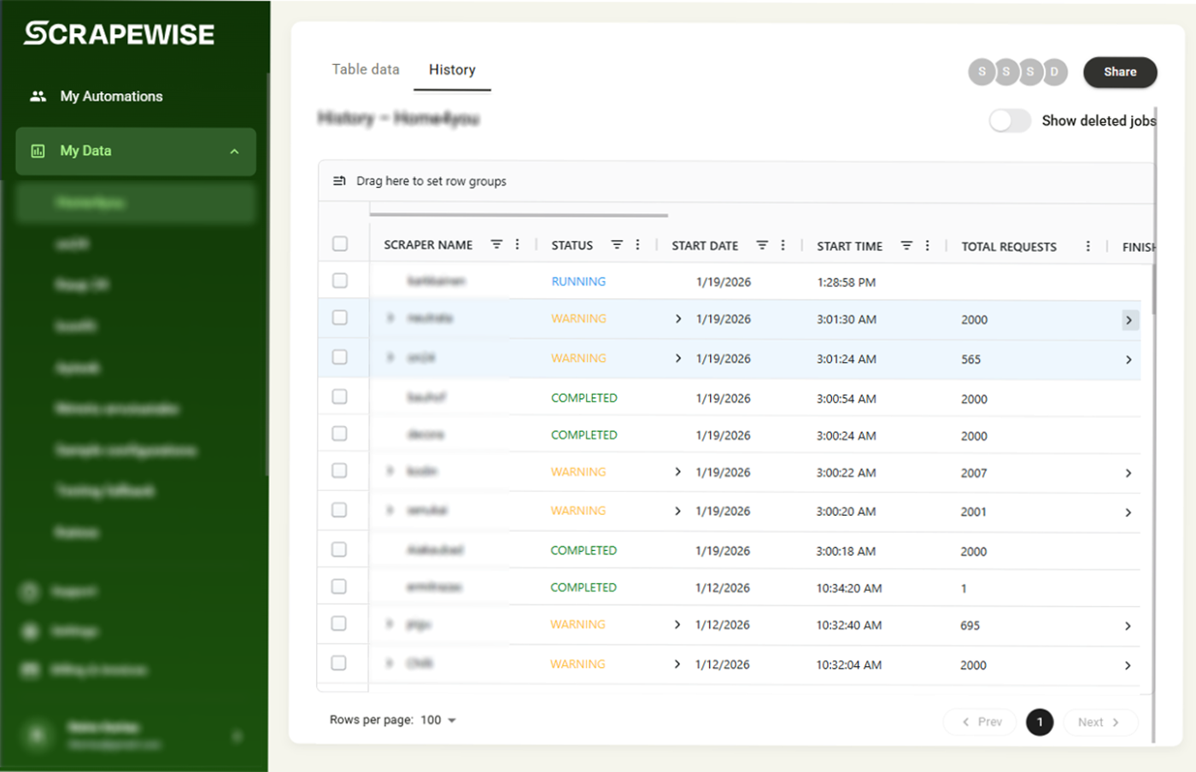Screen dimensions: 1196x772
Task: Click the filter icon on Start Date column
Action: 762,245
